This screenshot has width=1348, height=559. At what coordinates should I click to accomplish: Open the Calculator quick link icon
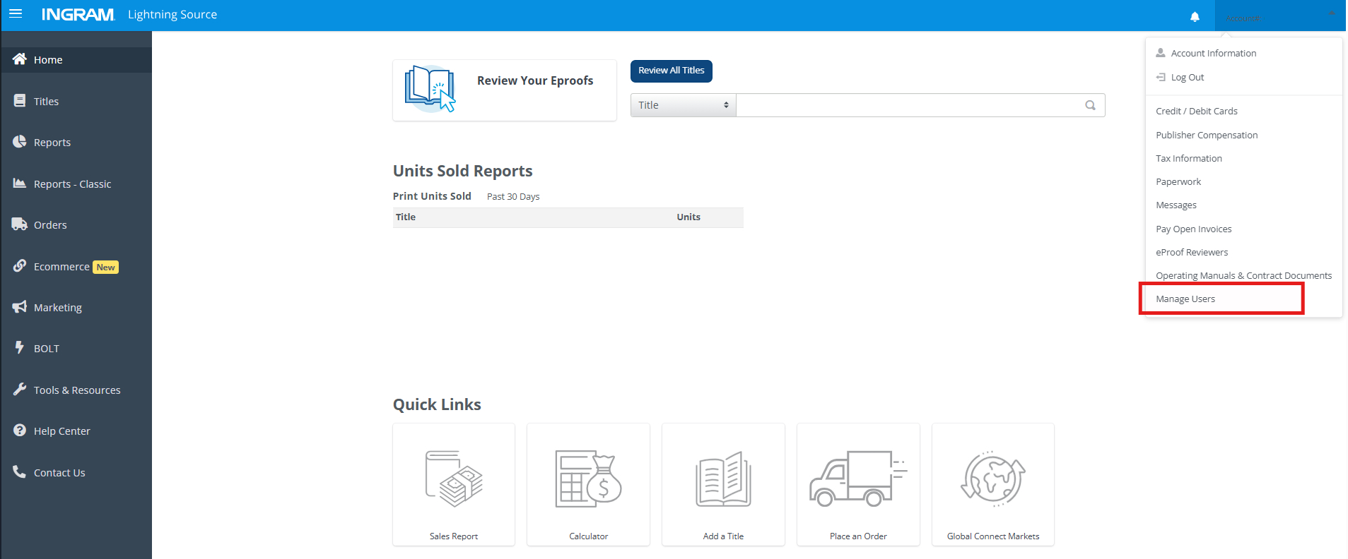(588, 480)
